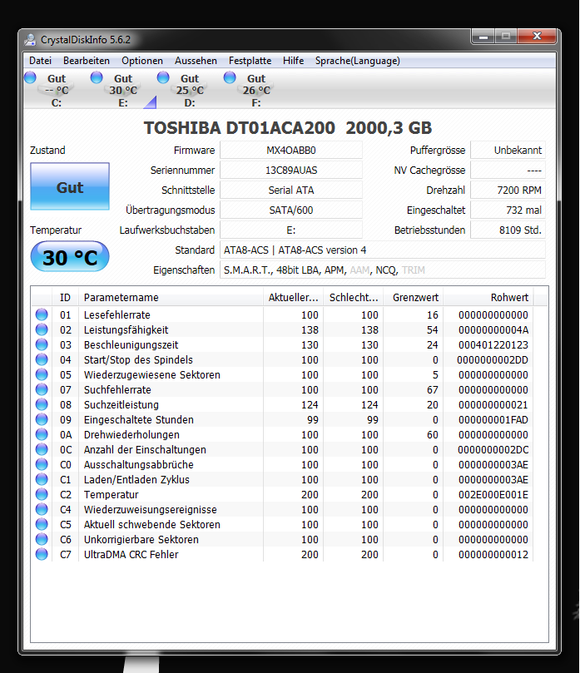Viewport: 580px width, 673px height.
Task: Select drive D: with 25 °C
Action: (190, 91)
